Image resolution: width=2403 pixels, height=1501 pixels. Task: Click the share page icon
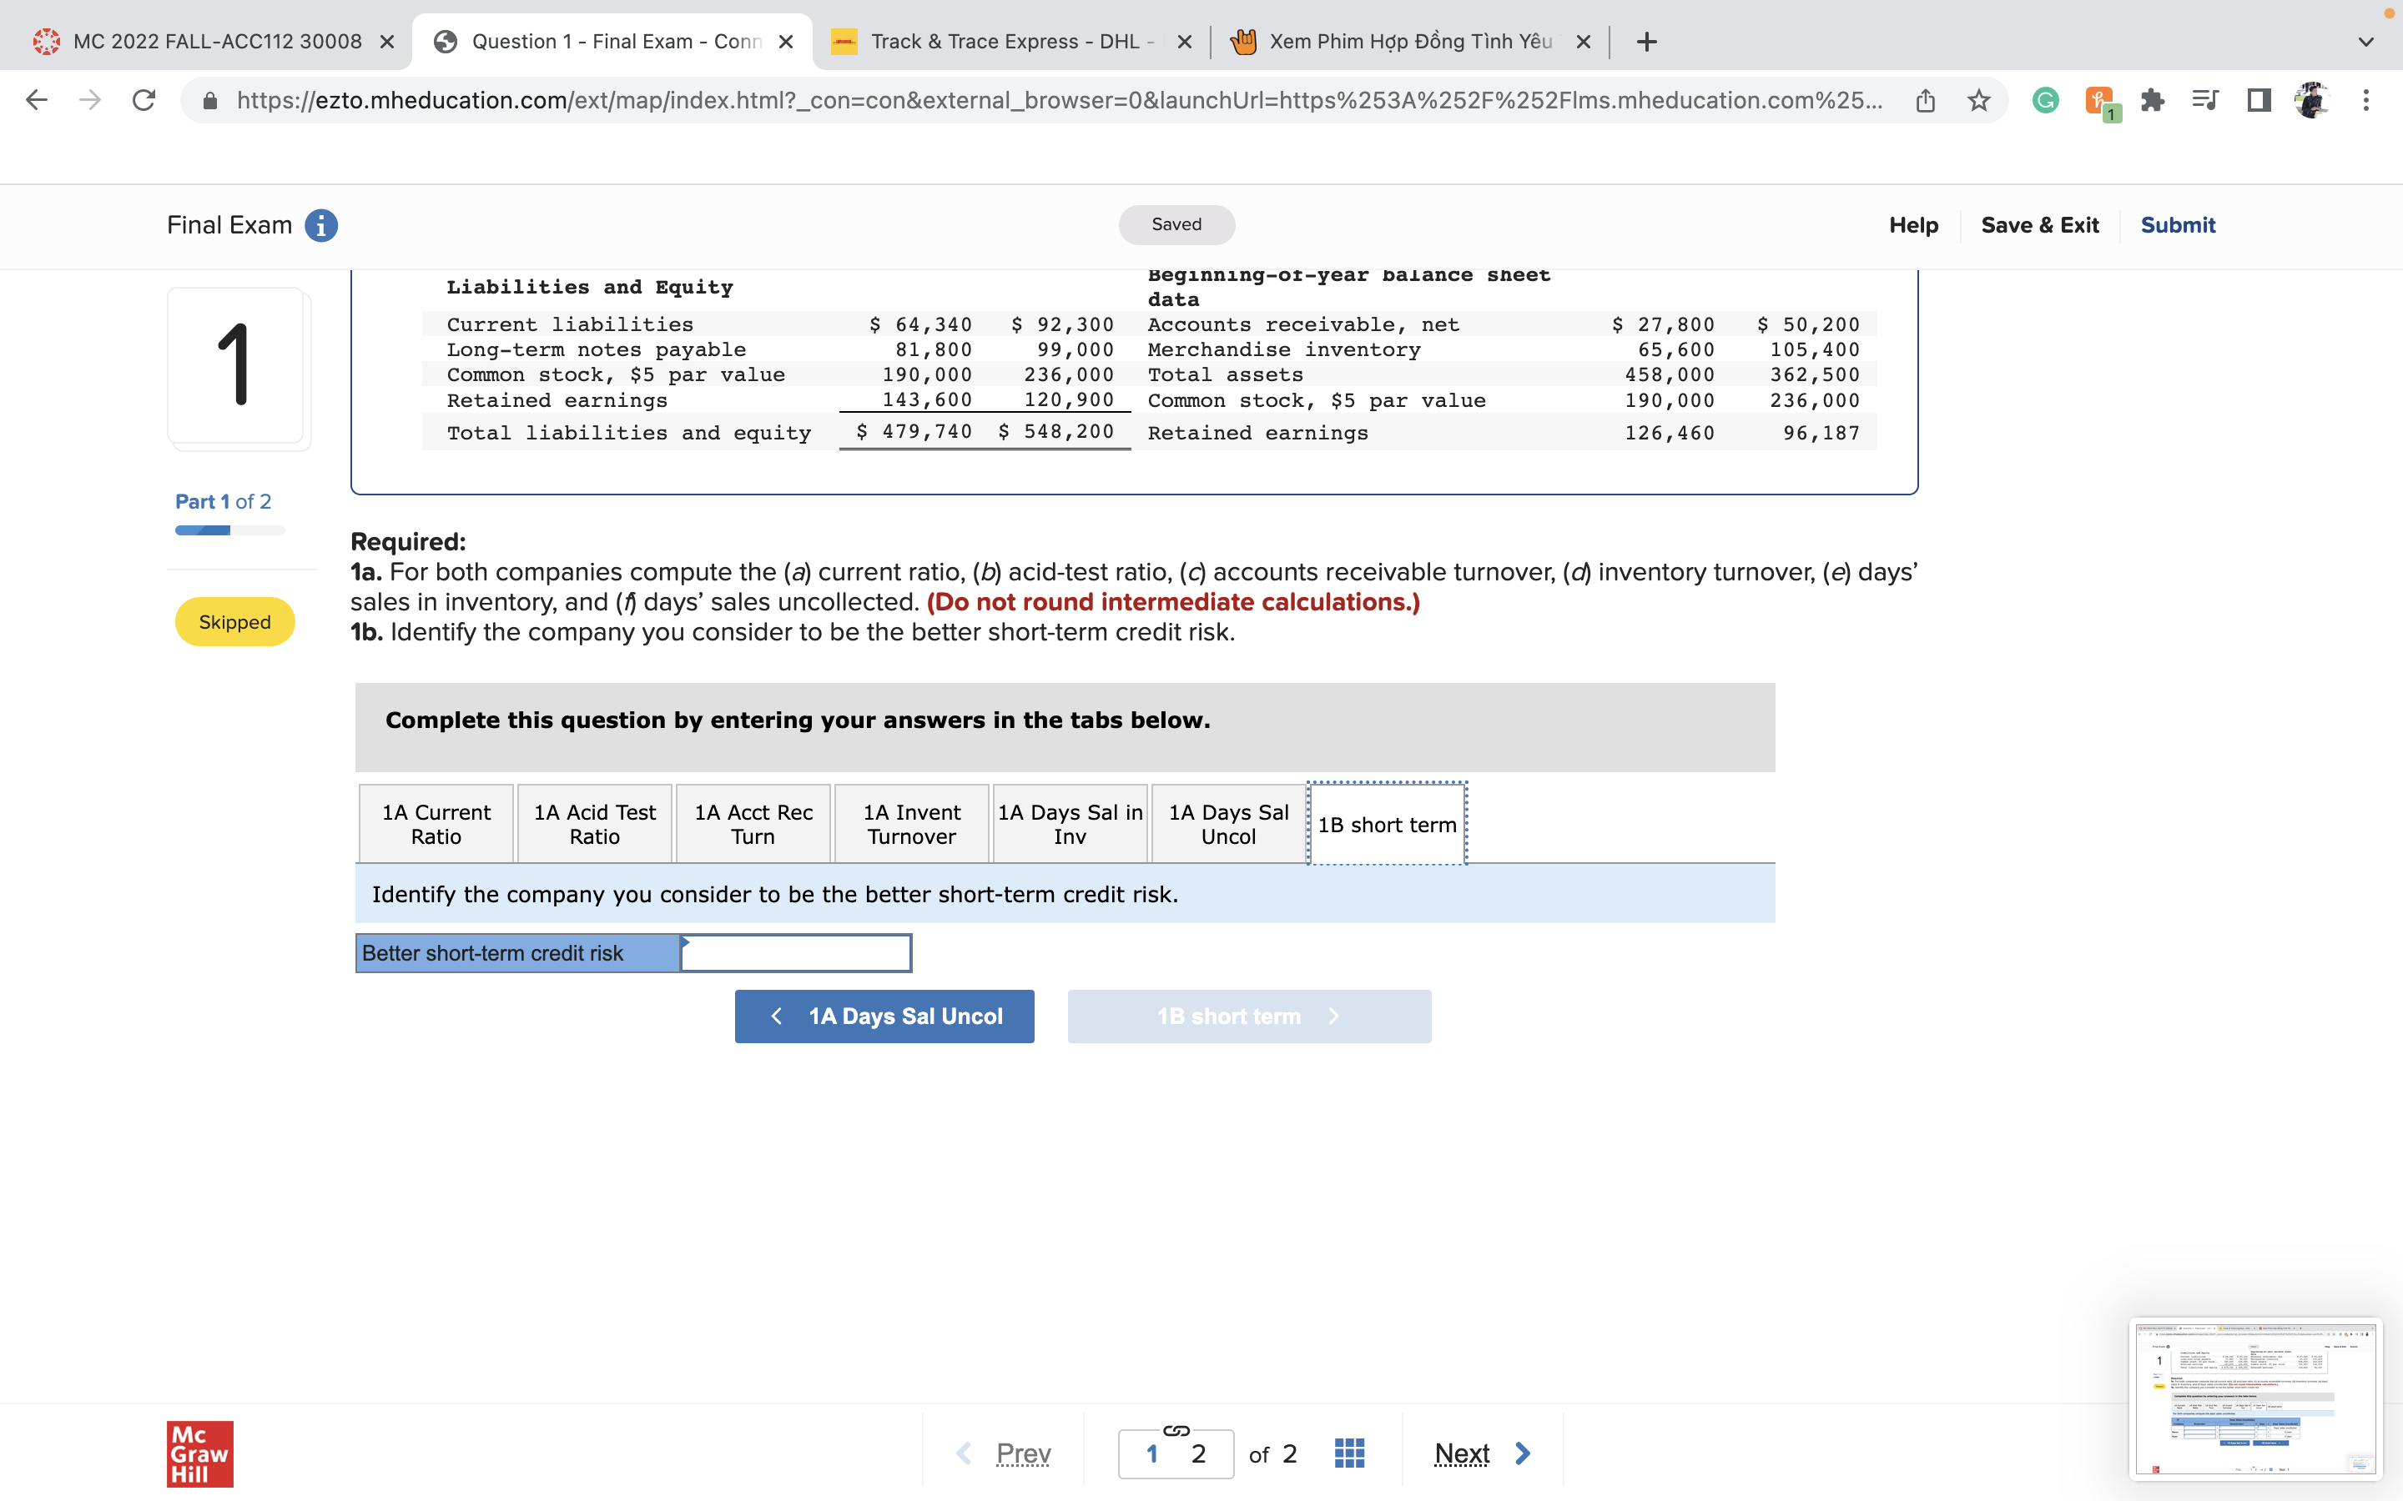pos(1924,100)
